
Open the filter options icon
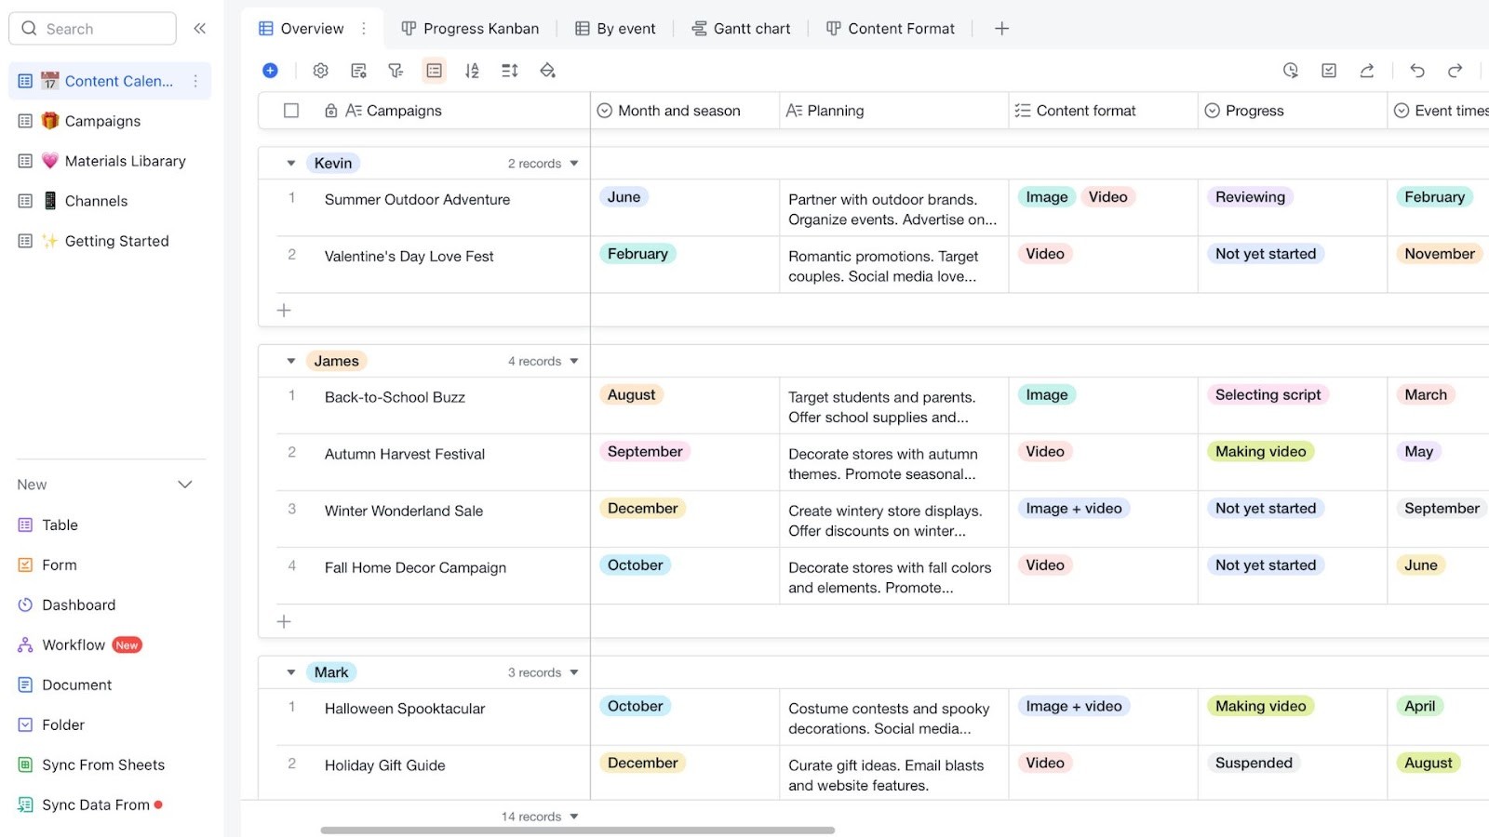pyautogui.click(x=396, y=70)
